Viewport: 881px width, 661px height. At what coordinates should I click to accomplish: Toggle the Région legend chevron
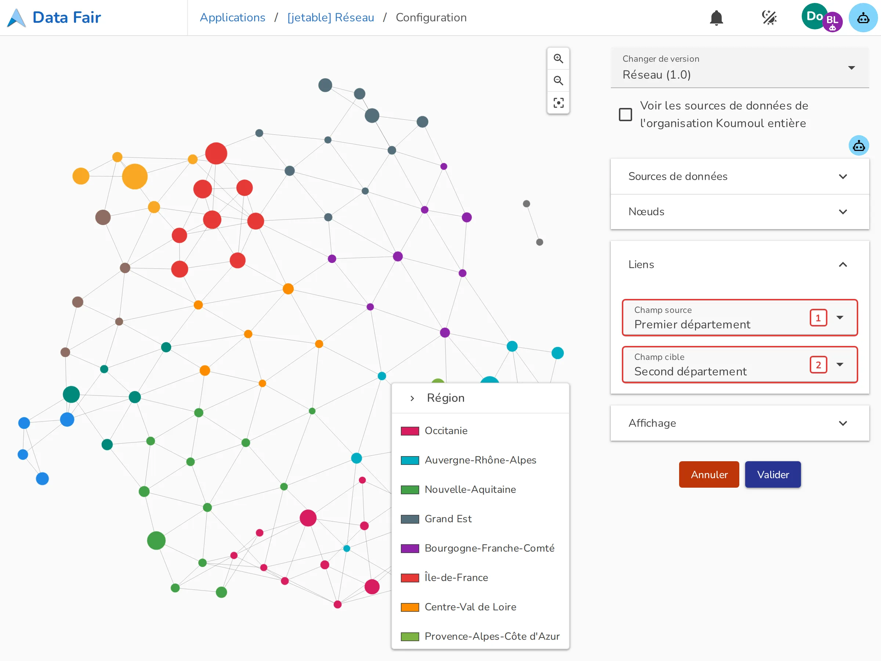[412, 398]
